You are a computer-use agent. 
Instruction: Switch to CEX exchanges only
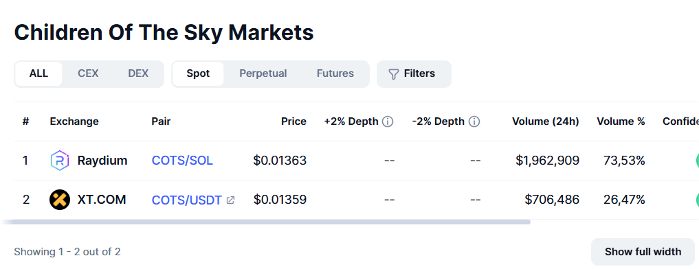tap(88, 73)
